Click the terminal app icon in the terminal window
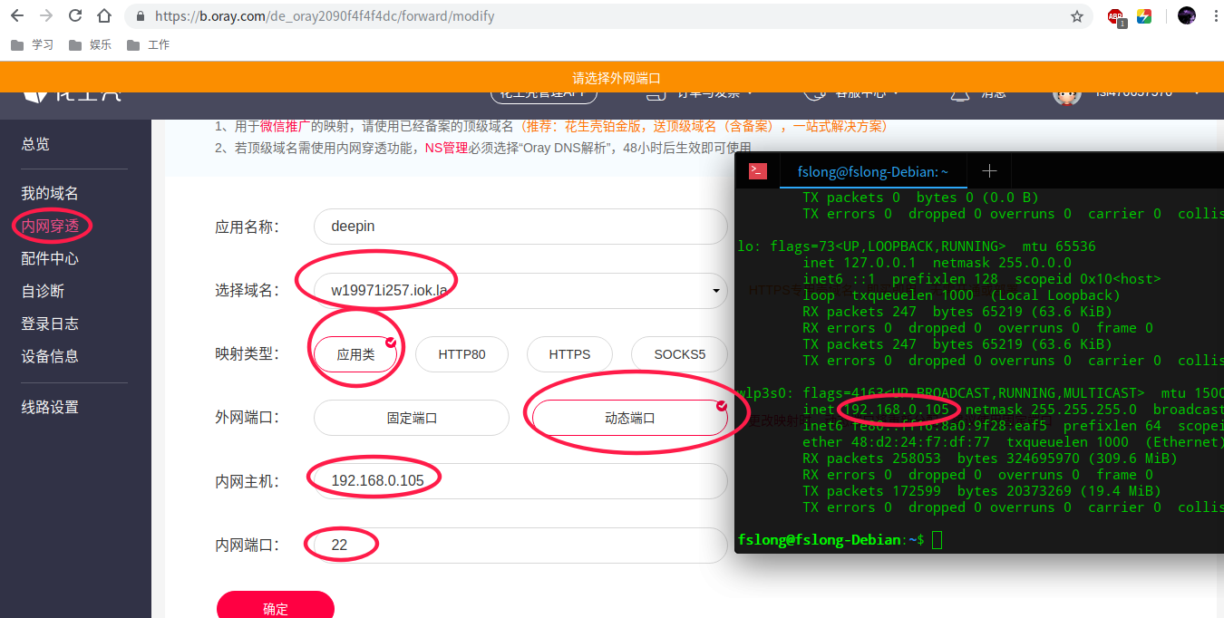 758,170
